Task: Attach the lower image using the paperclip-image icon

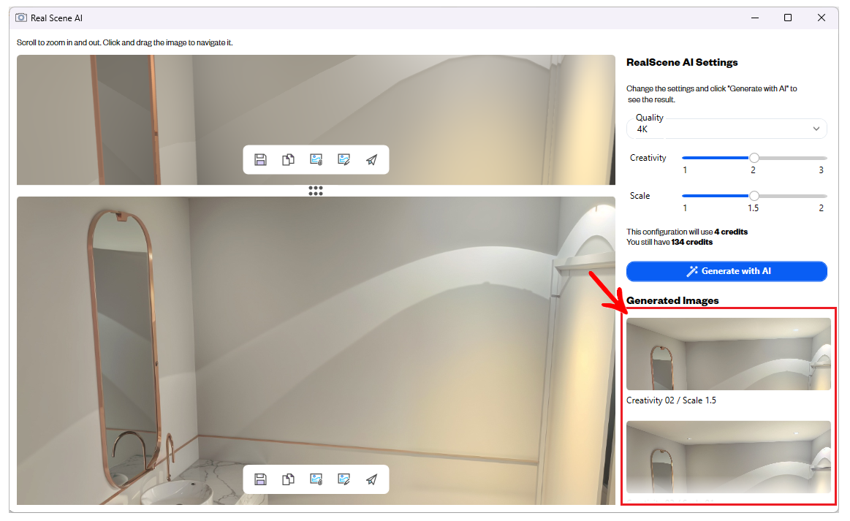Action: coord(316,479)
